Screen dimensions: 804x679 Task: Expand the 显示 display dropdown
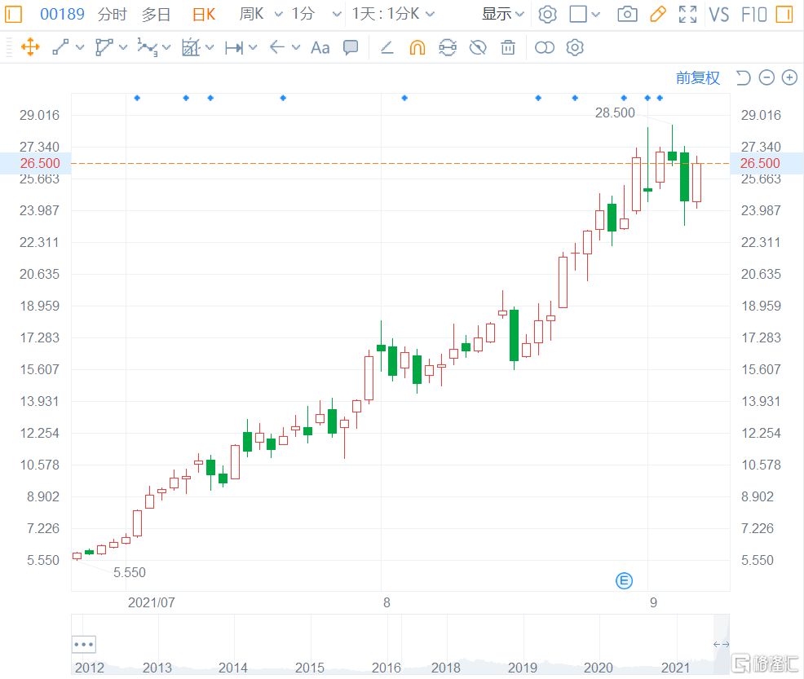coord(502,14)
